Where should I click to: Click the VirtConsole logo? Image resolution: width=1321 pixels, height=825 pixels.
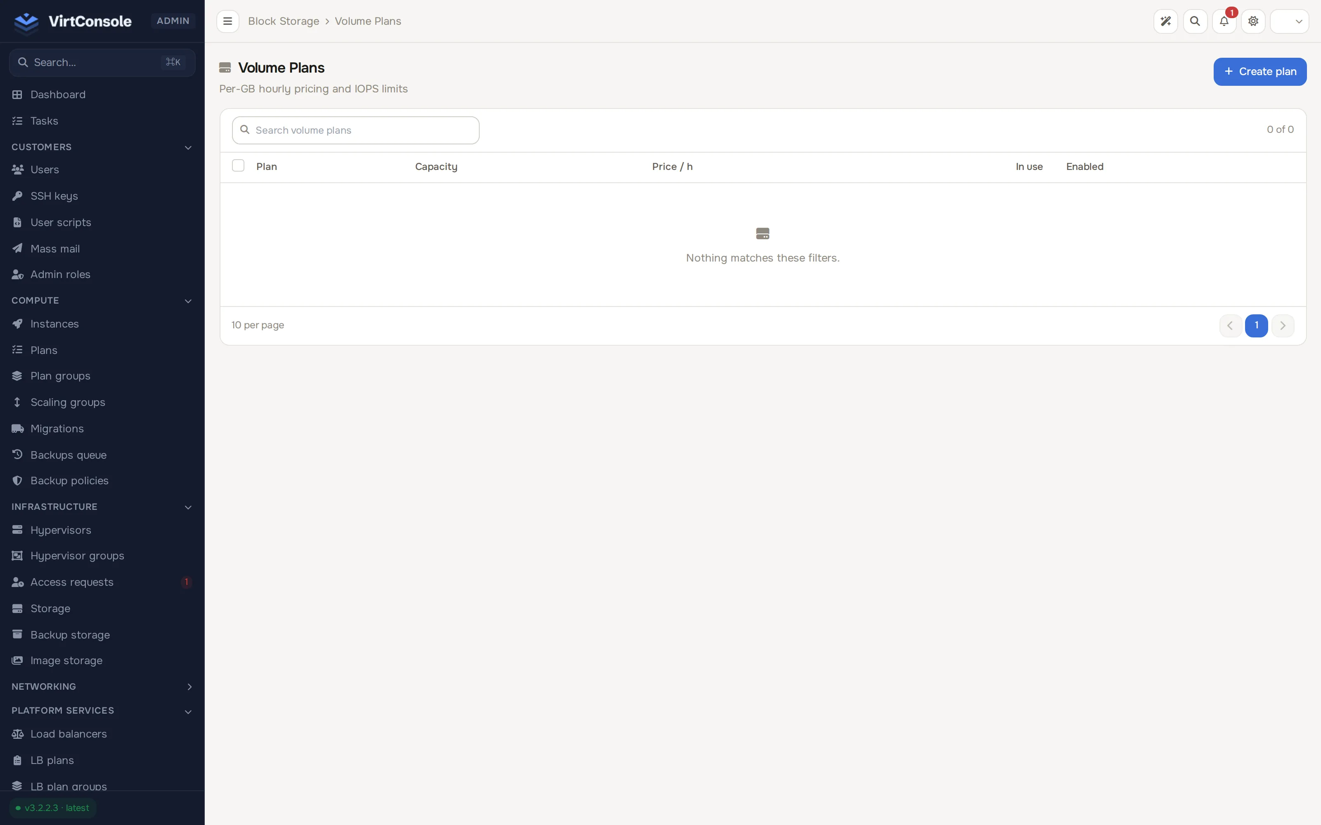tap(73, 21)
